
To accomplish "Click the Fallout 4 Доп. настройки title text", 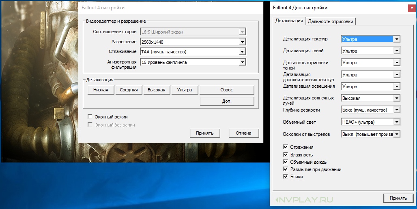I will tap(300, 8).
